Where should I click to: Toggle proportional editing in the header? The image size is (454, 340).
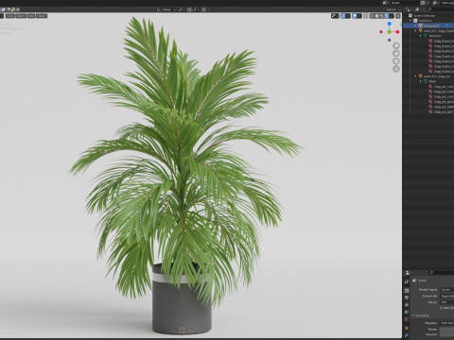coord(203,9)
